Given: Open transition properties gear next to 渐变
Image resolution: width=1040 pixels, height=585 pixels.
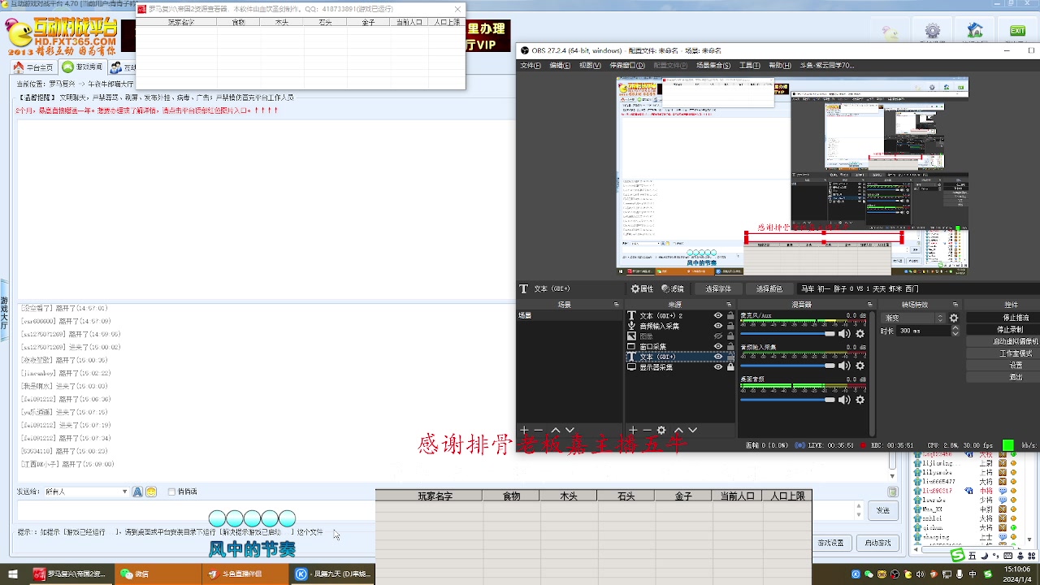Looking at the screenshot, I should point(954,318).
